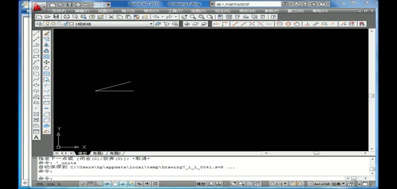397x189 pixels.
Task: Toggle Dynamic UCS in status bar
Action: 131,184
